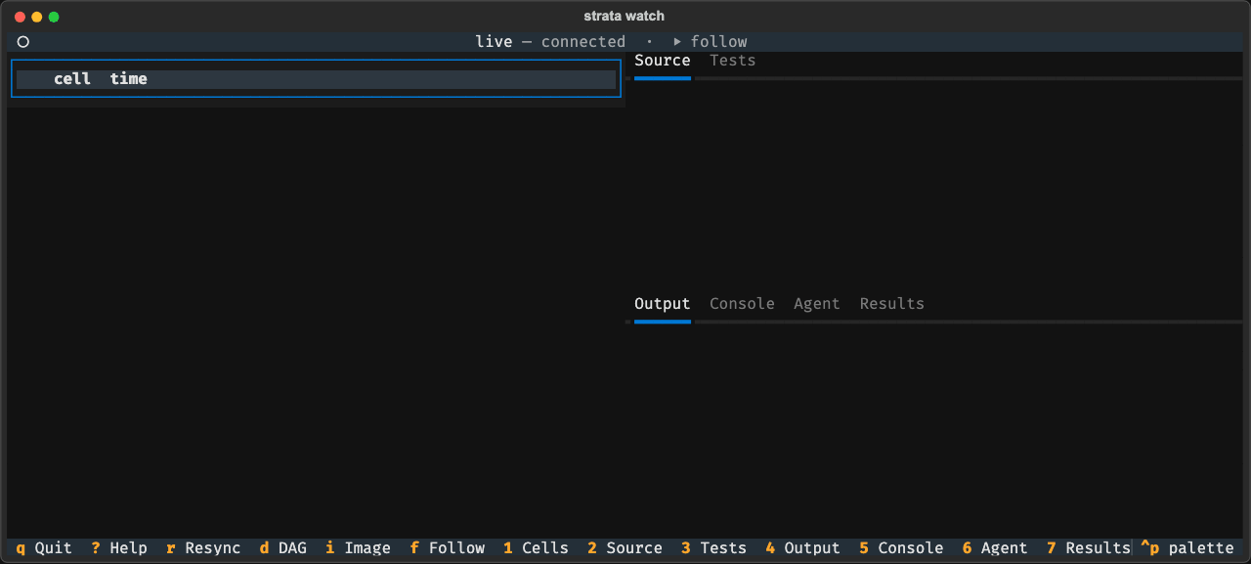
Task: Click Resync in the footer bar
Action: click(203, 548)
